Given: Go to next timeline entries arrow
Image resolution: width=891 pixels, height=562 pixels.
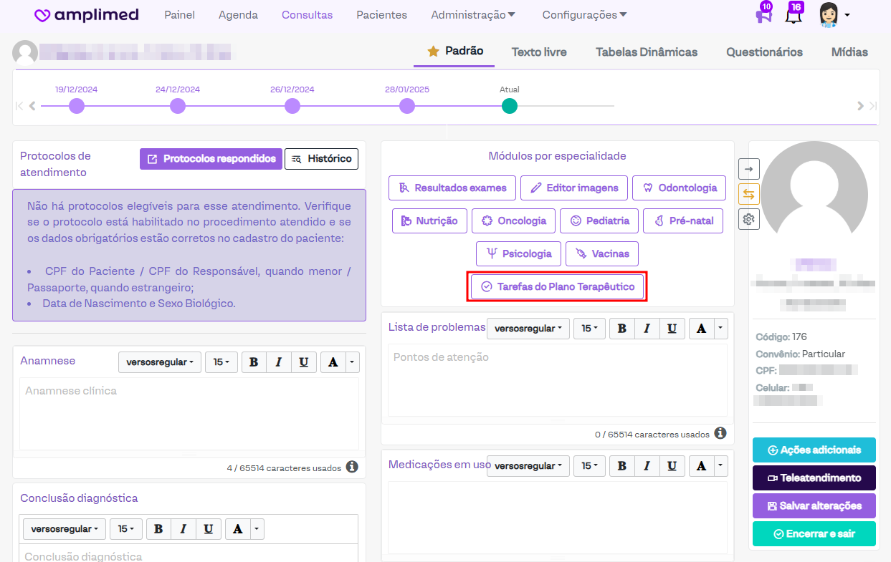Looking at the screenshot, I should coord(860,106).
